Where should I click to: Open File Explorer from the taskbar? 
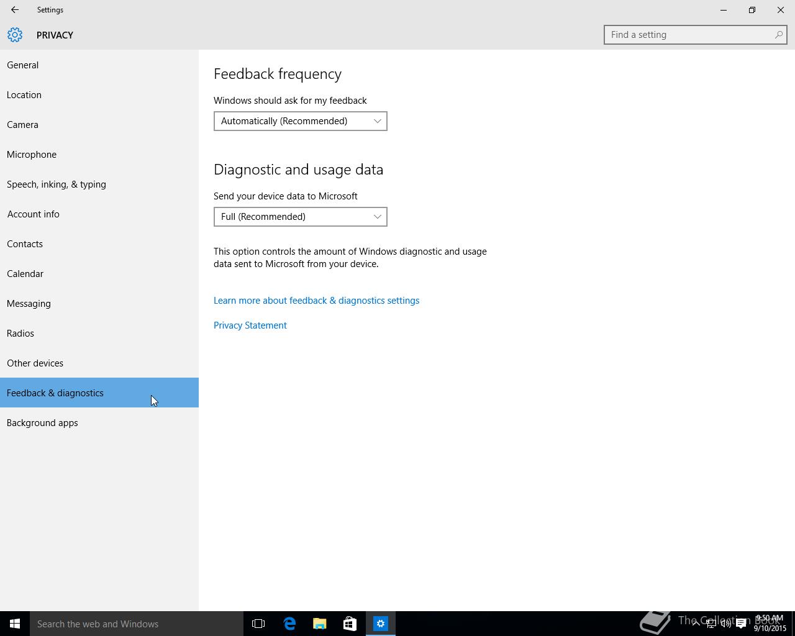pyautogui.click(x=320, y=624)
